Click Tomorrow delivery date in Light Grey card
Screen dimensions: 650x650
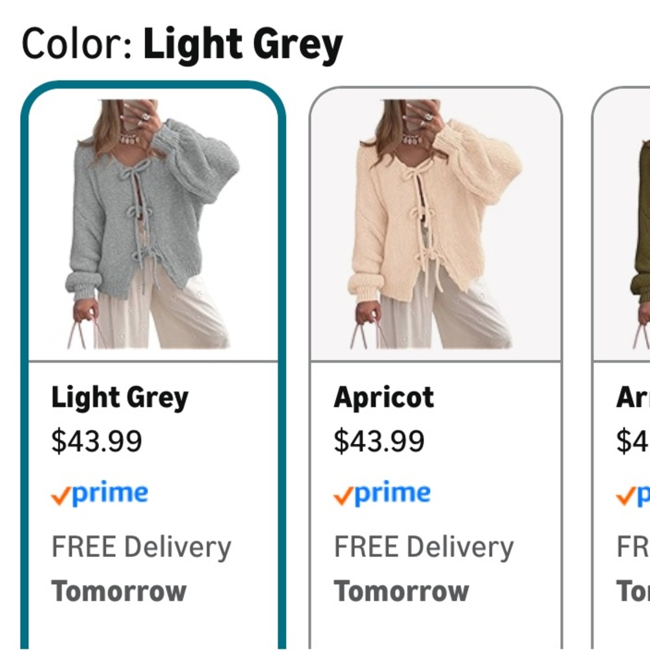pyautogui.click(x=119, y=591)
